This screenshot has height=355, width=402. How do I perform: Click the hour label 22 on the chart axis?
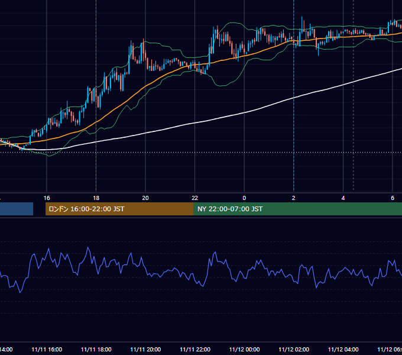195,198
